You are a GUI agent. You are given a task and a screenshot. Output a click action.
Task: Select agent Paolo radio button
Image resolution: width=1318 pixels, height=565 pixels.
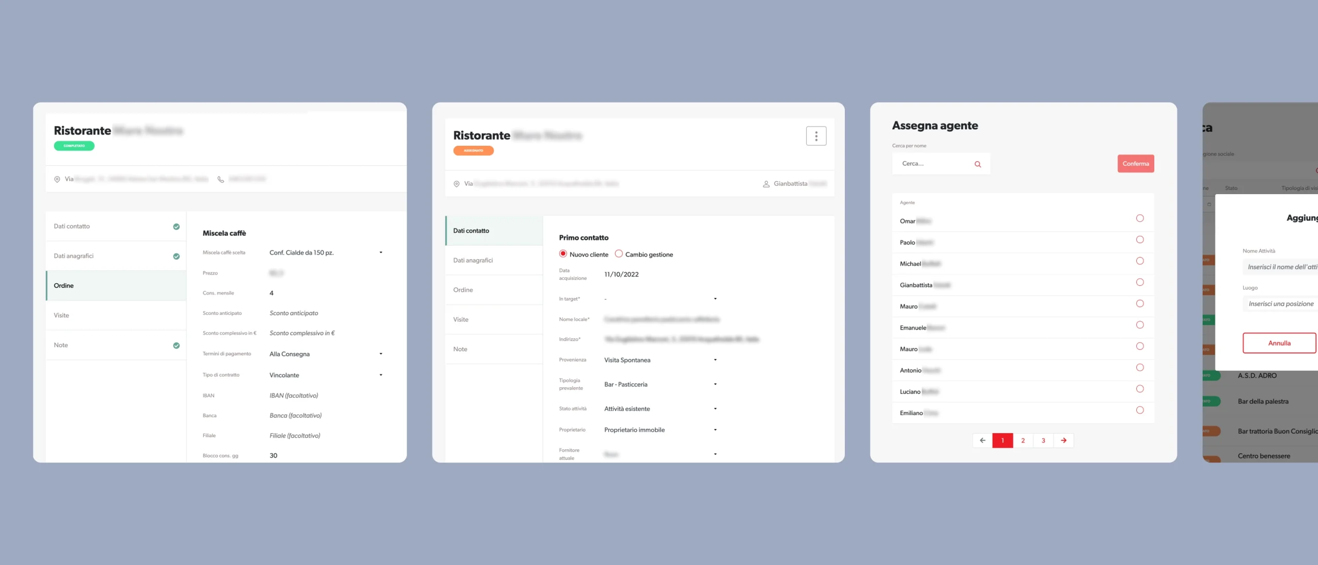point(1140,239)
